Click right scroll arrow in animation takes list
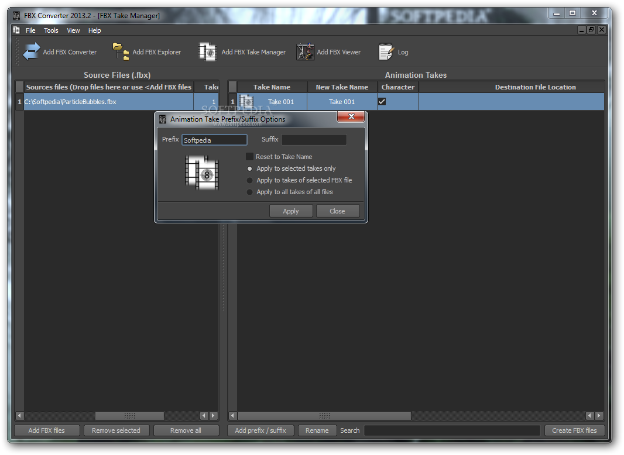Image resolution: width=624 pixels, height=455 pixels. tap(599, 416)
